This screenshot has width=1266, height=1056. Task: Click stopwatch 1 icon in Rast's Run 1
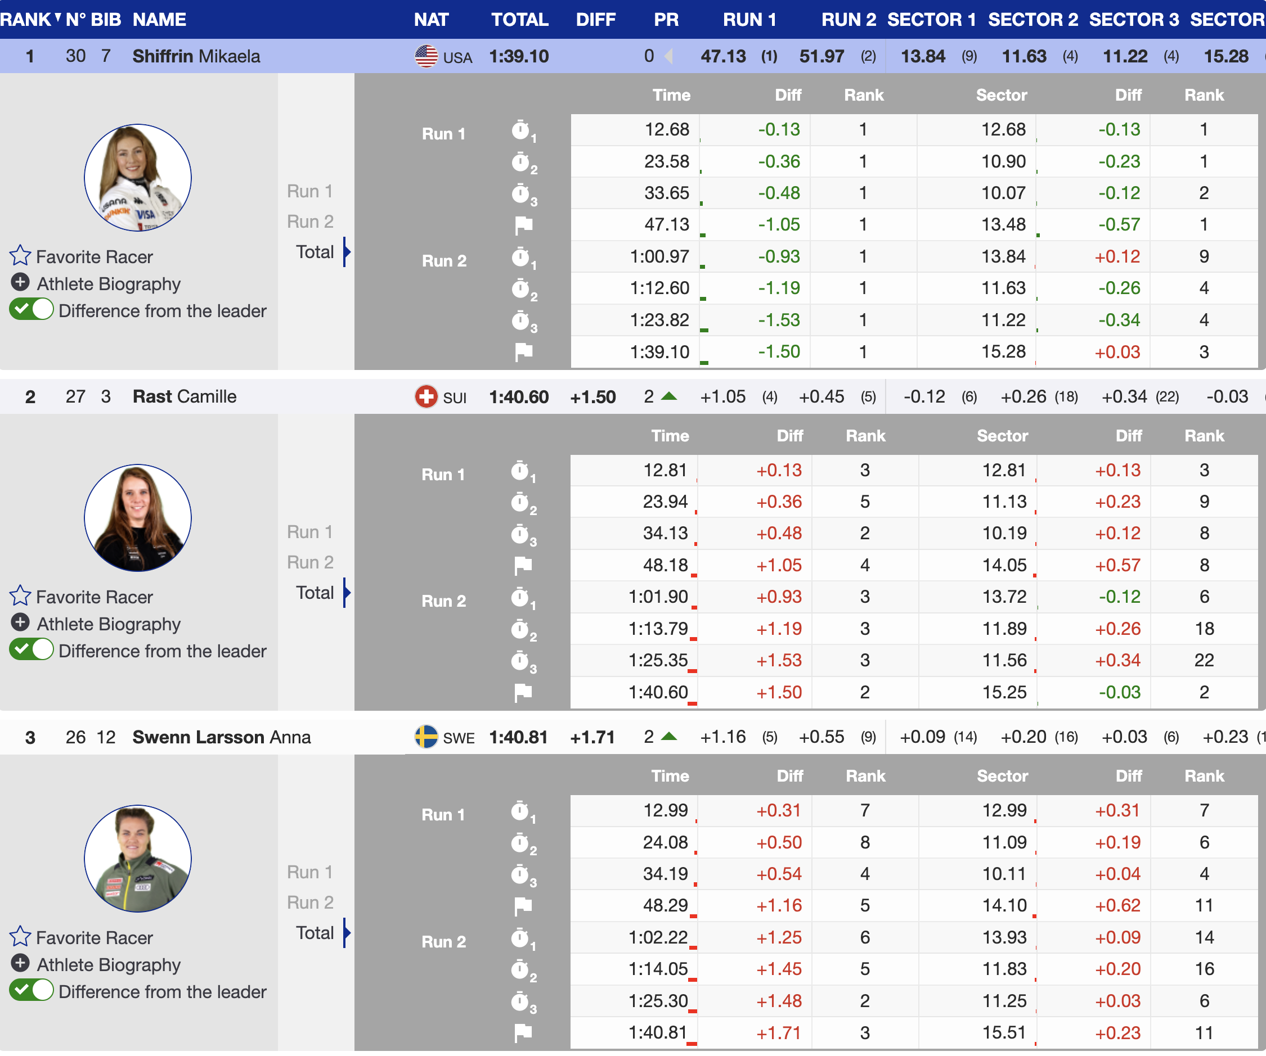pos(522,472)
